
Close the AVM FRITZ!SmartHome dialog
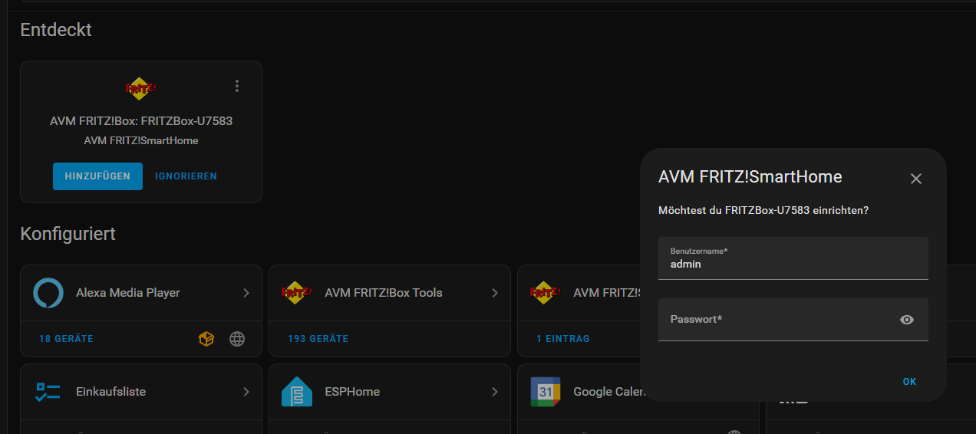915,179
